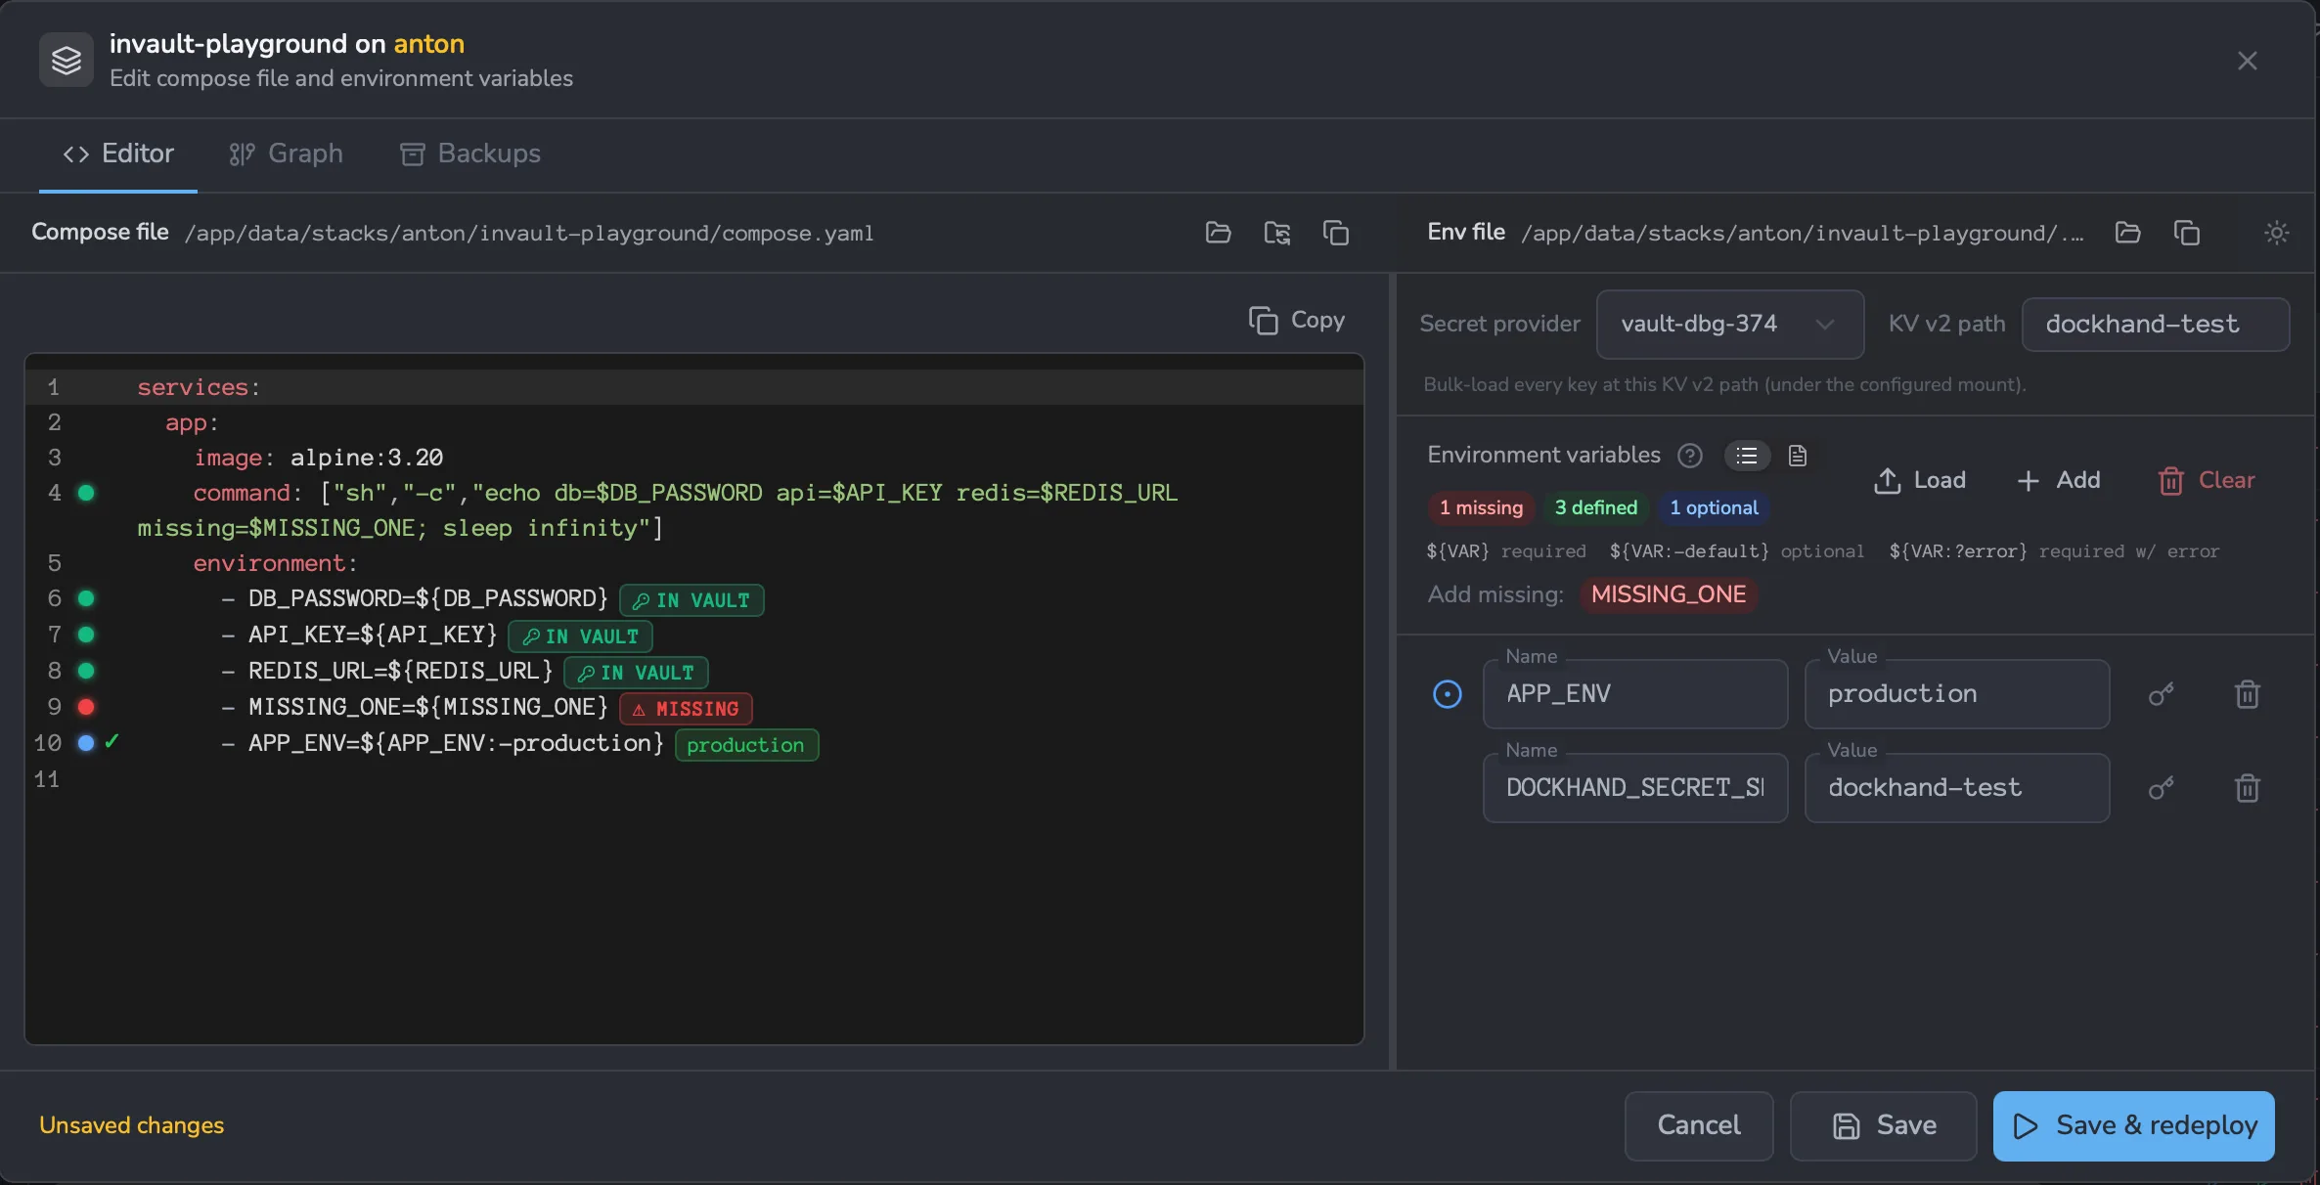The height and width of the screenshot is (1185, 2320).
Task: Load environment variables from file
Action: tap(1919, 480)
